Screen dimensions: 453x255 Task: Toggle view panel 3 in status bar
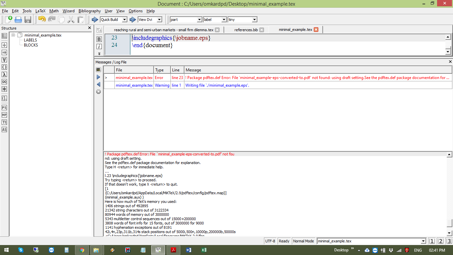(449, 241)
